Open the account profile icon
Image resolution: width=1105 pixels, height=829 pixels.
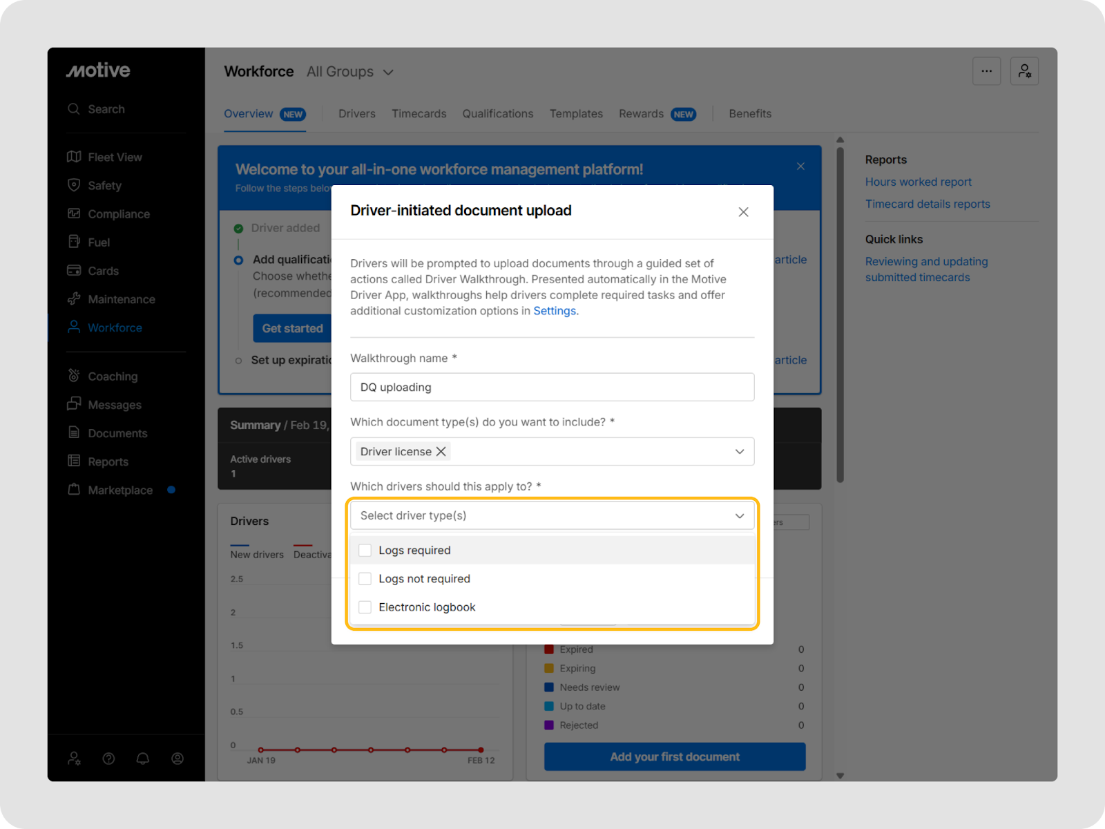pyautogui.click(x=177, y=759)
